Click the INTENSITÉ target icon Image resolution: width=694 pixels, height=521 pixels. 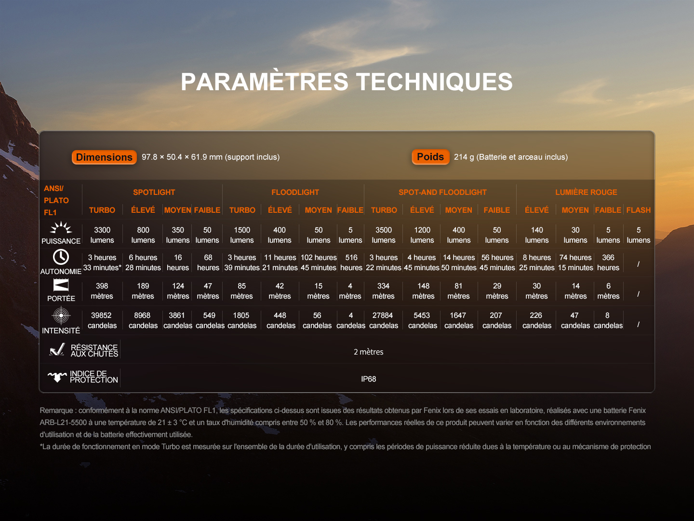[x=61, y=315]
